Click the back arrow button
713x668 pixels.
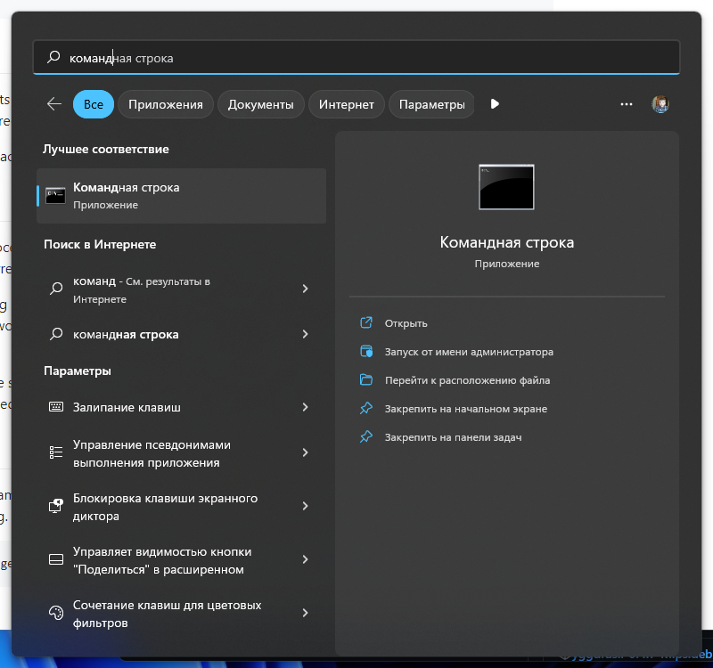[x=53, y=103]
